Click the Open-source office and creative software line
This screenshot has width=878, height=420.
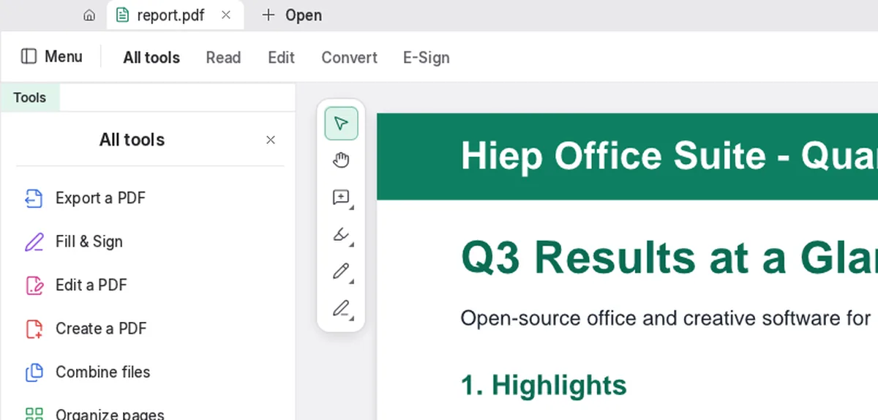coord(666,318)
